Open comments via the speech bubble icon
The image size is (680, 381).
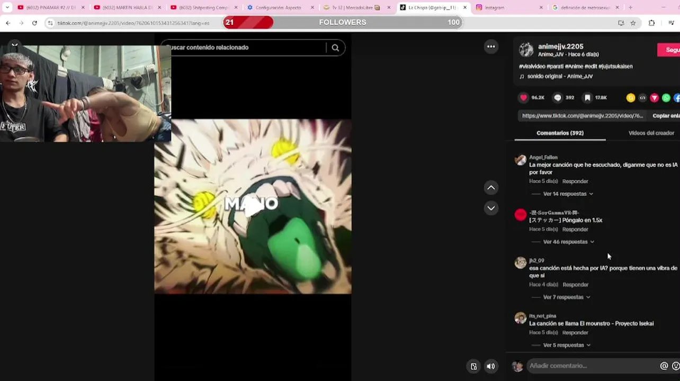point(558,98)
